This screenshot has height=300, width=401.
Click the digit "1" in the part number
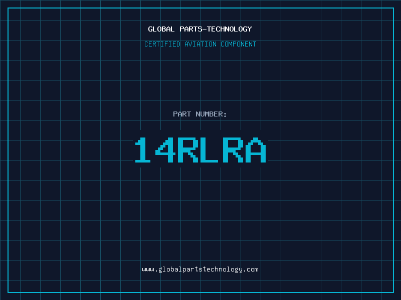pyautogui.click(x=143, y=150)
